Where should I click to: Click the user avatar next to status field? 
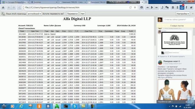click(x=160, y=20)
